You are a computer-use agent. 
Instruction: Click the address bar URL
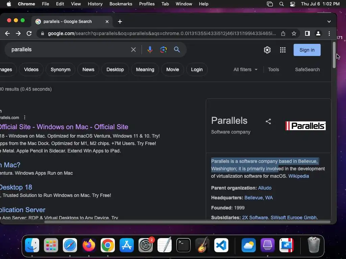click(162, 33)
